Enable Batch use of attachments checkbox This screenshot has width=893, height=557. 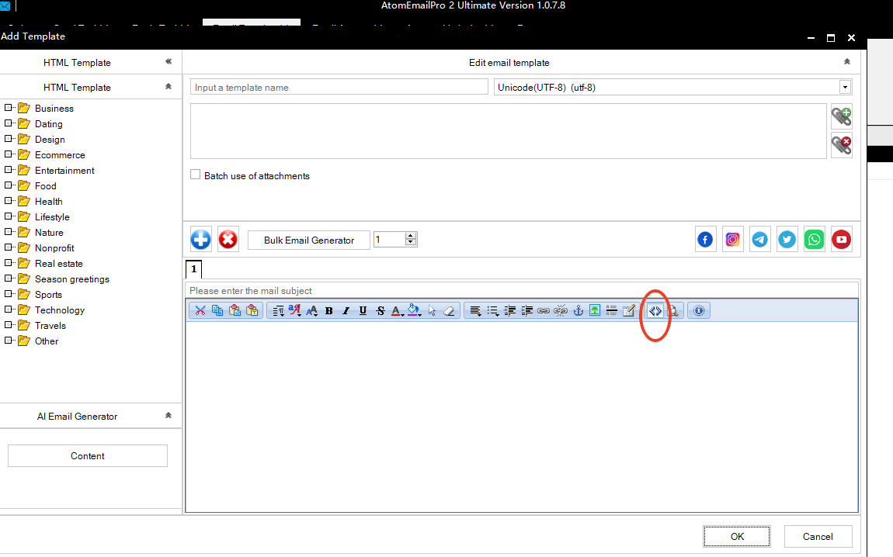click(x=196, y=175)
